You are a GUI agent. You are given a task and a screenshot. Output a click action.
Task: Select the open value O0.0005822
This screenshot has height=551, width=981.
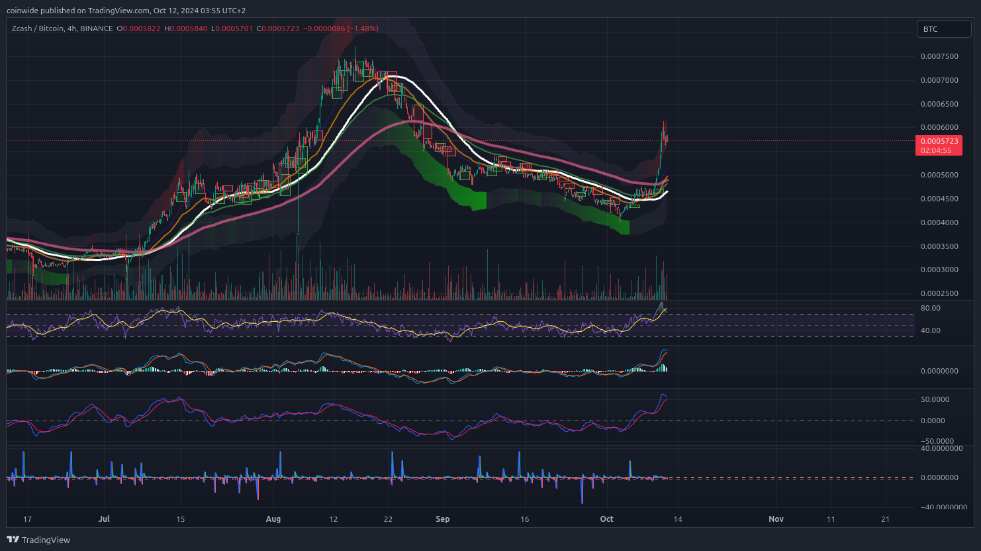click(x=139, y=28)
